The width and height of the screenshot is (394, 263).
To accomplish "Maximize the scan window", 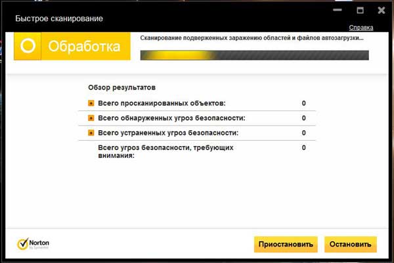I will coord(360,10).
